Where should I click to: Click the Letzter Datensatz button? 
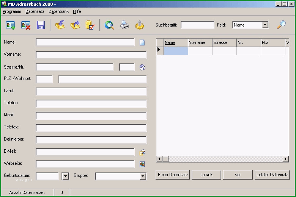[x=272, y=175]
